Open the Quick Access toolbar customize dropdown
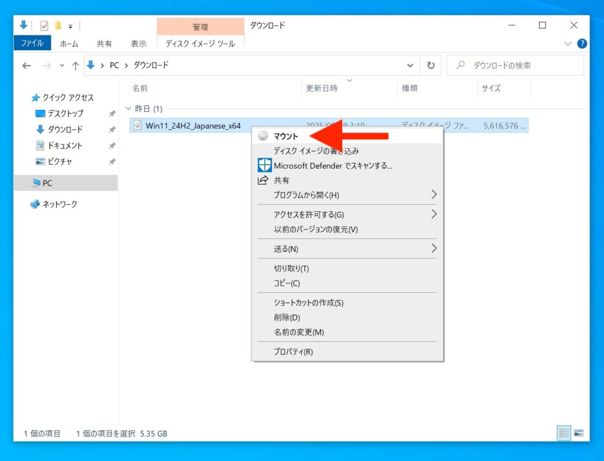Viewport: 604px width, 461px height. click(x=70, y=26)
